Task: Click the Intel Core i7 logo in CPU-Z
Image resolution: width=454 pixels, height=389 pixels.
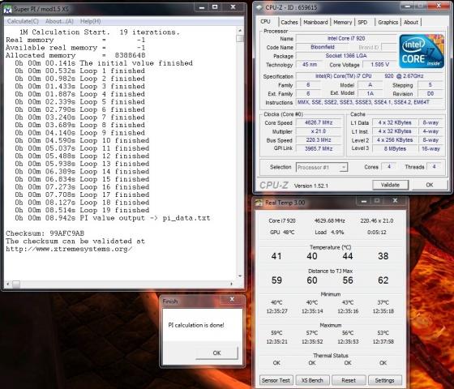Action: click(422, 52)
